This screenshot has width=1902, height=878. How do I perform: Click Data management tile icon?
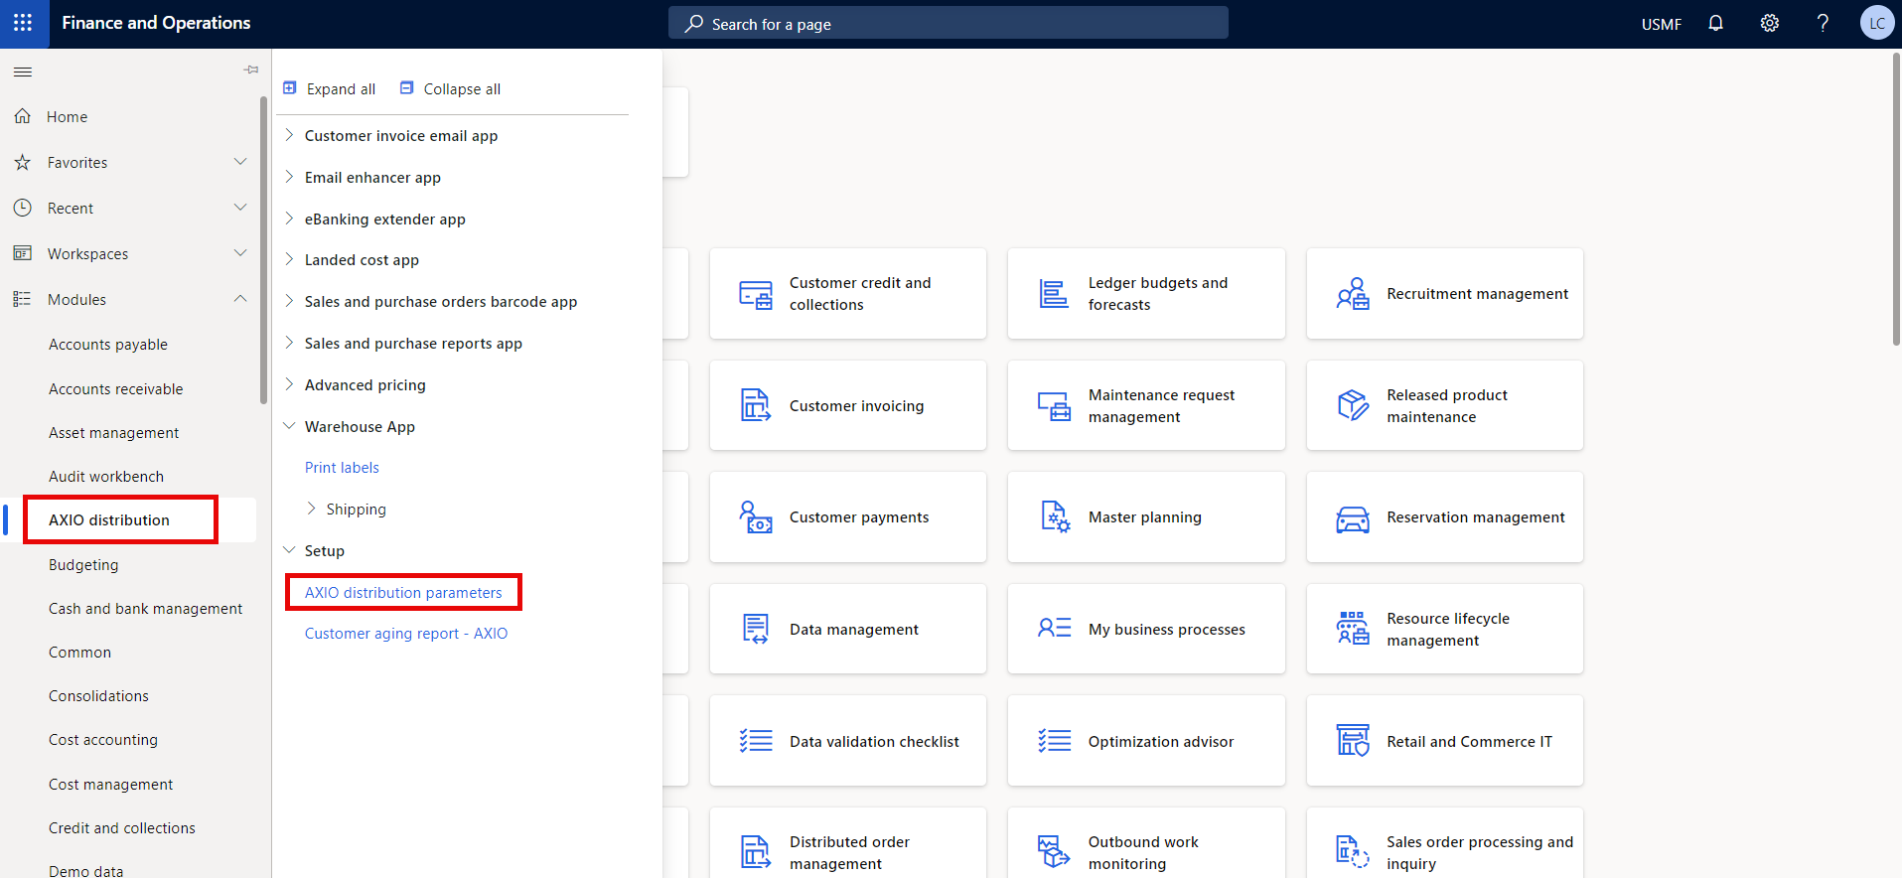tap(756, 629)
